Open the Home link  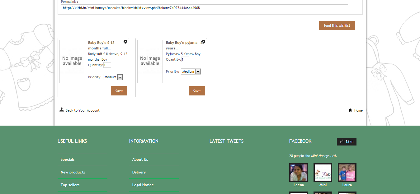[358, 110]
